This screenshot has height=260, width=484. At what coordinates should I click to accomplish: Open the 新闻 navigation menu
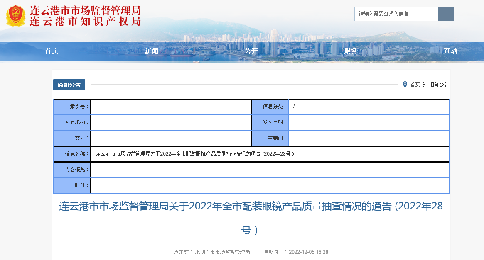[x=151, y=51]
